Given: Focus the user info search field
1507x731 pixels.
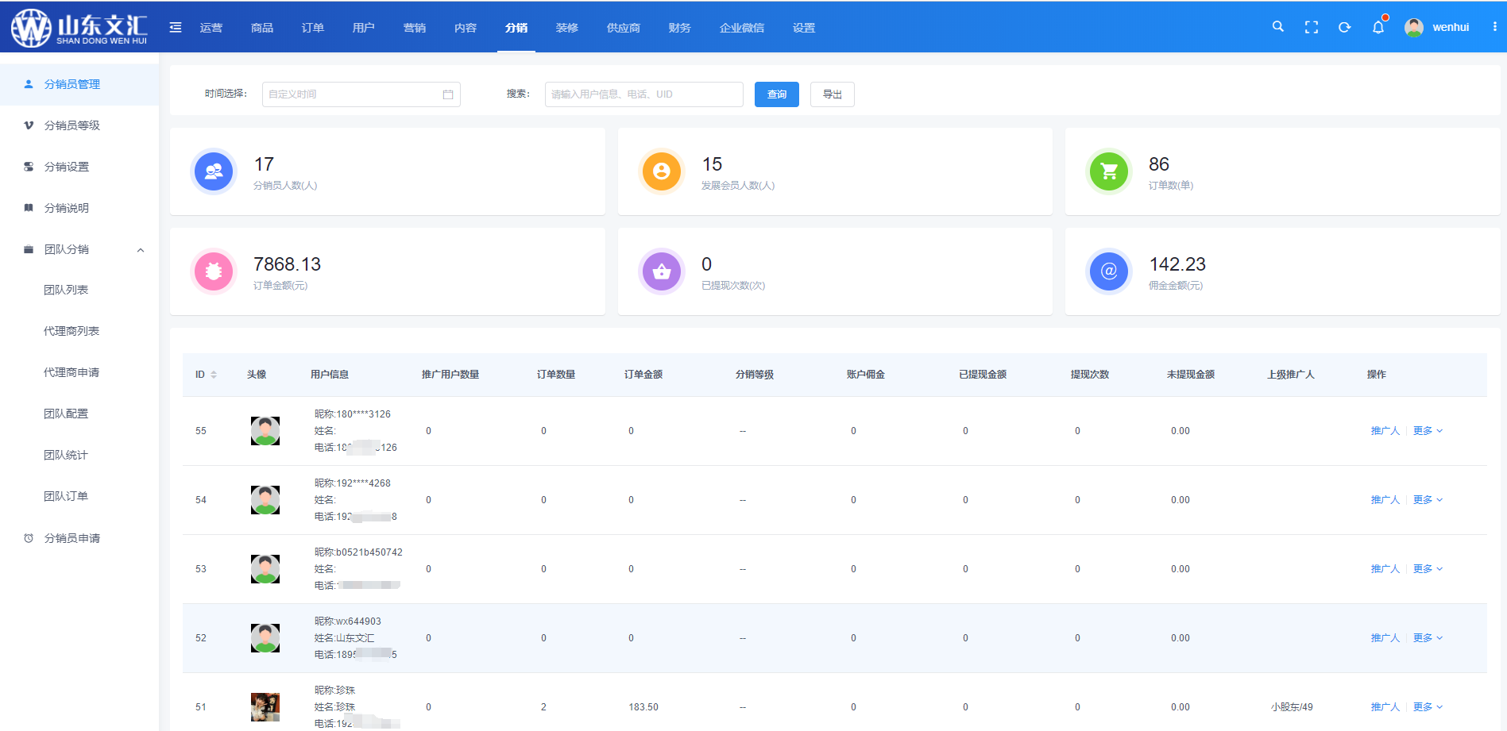Looking at the screenshot, I should tap(644, 94).
